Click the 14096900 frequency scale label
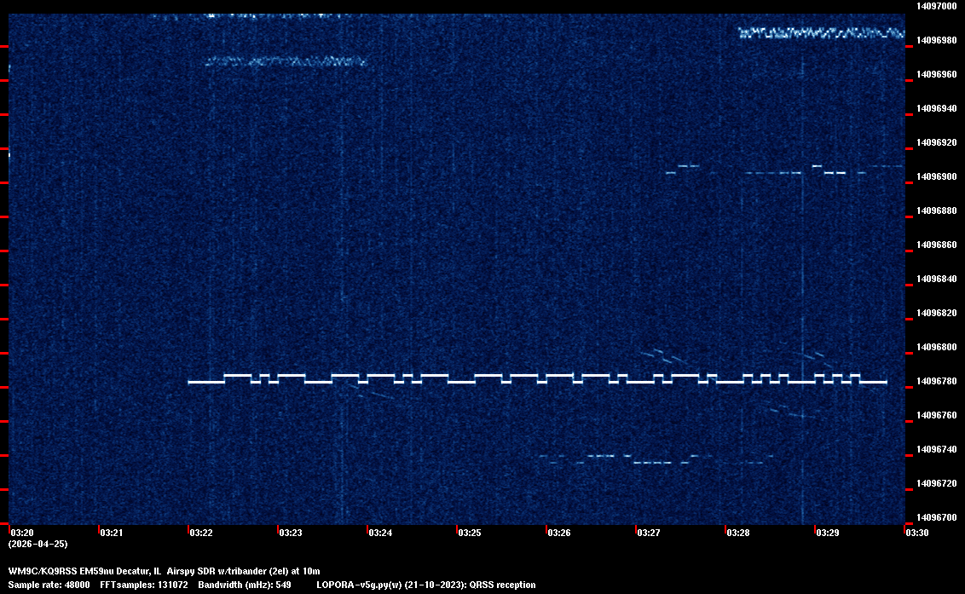The height and width of the screenshot is (594, 965). coord(935,176)
